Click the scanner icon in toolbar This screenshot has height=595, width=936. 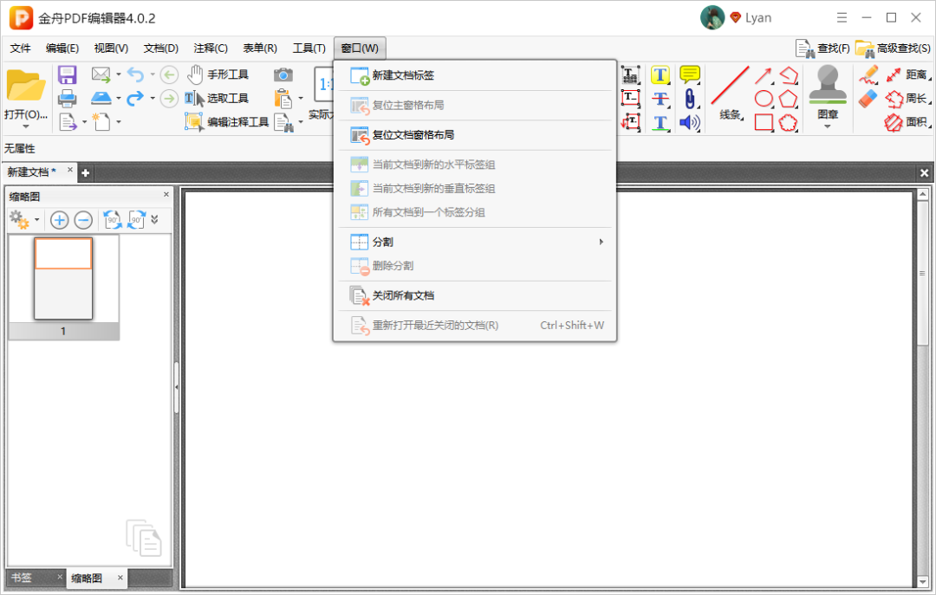[x=101, y=98]
